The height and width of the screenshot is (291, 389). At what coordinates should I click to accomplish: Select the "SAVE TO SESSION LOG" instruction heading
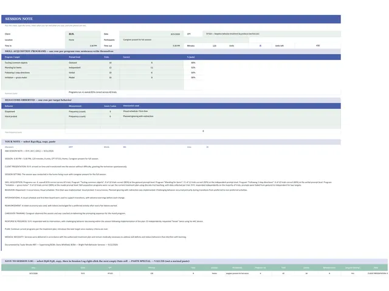pos(194,261)
